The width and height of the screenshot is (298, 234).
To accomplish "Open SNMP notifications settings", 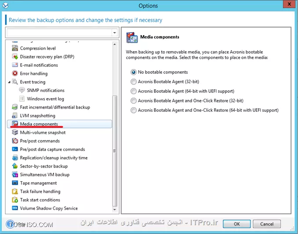I will (46, 90).
